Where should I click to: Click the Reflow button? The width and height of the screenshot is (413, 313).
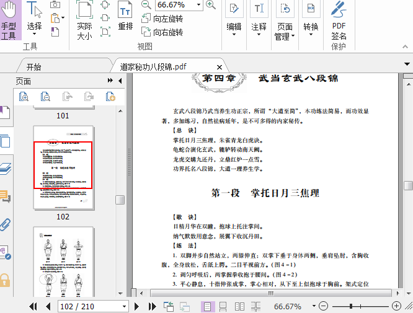tap(125, 16)
